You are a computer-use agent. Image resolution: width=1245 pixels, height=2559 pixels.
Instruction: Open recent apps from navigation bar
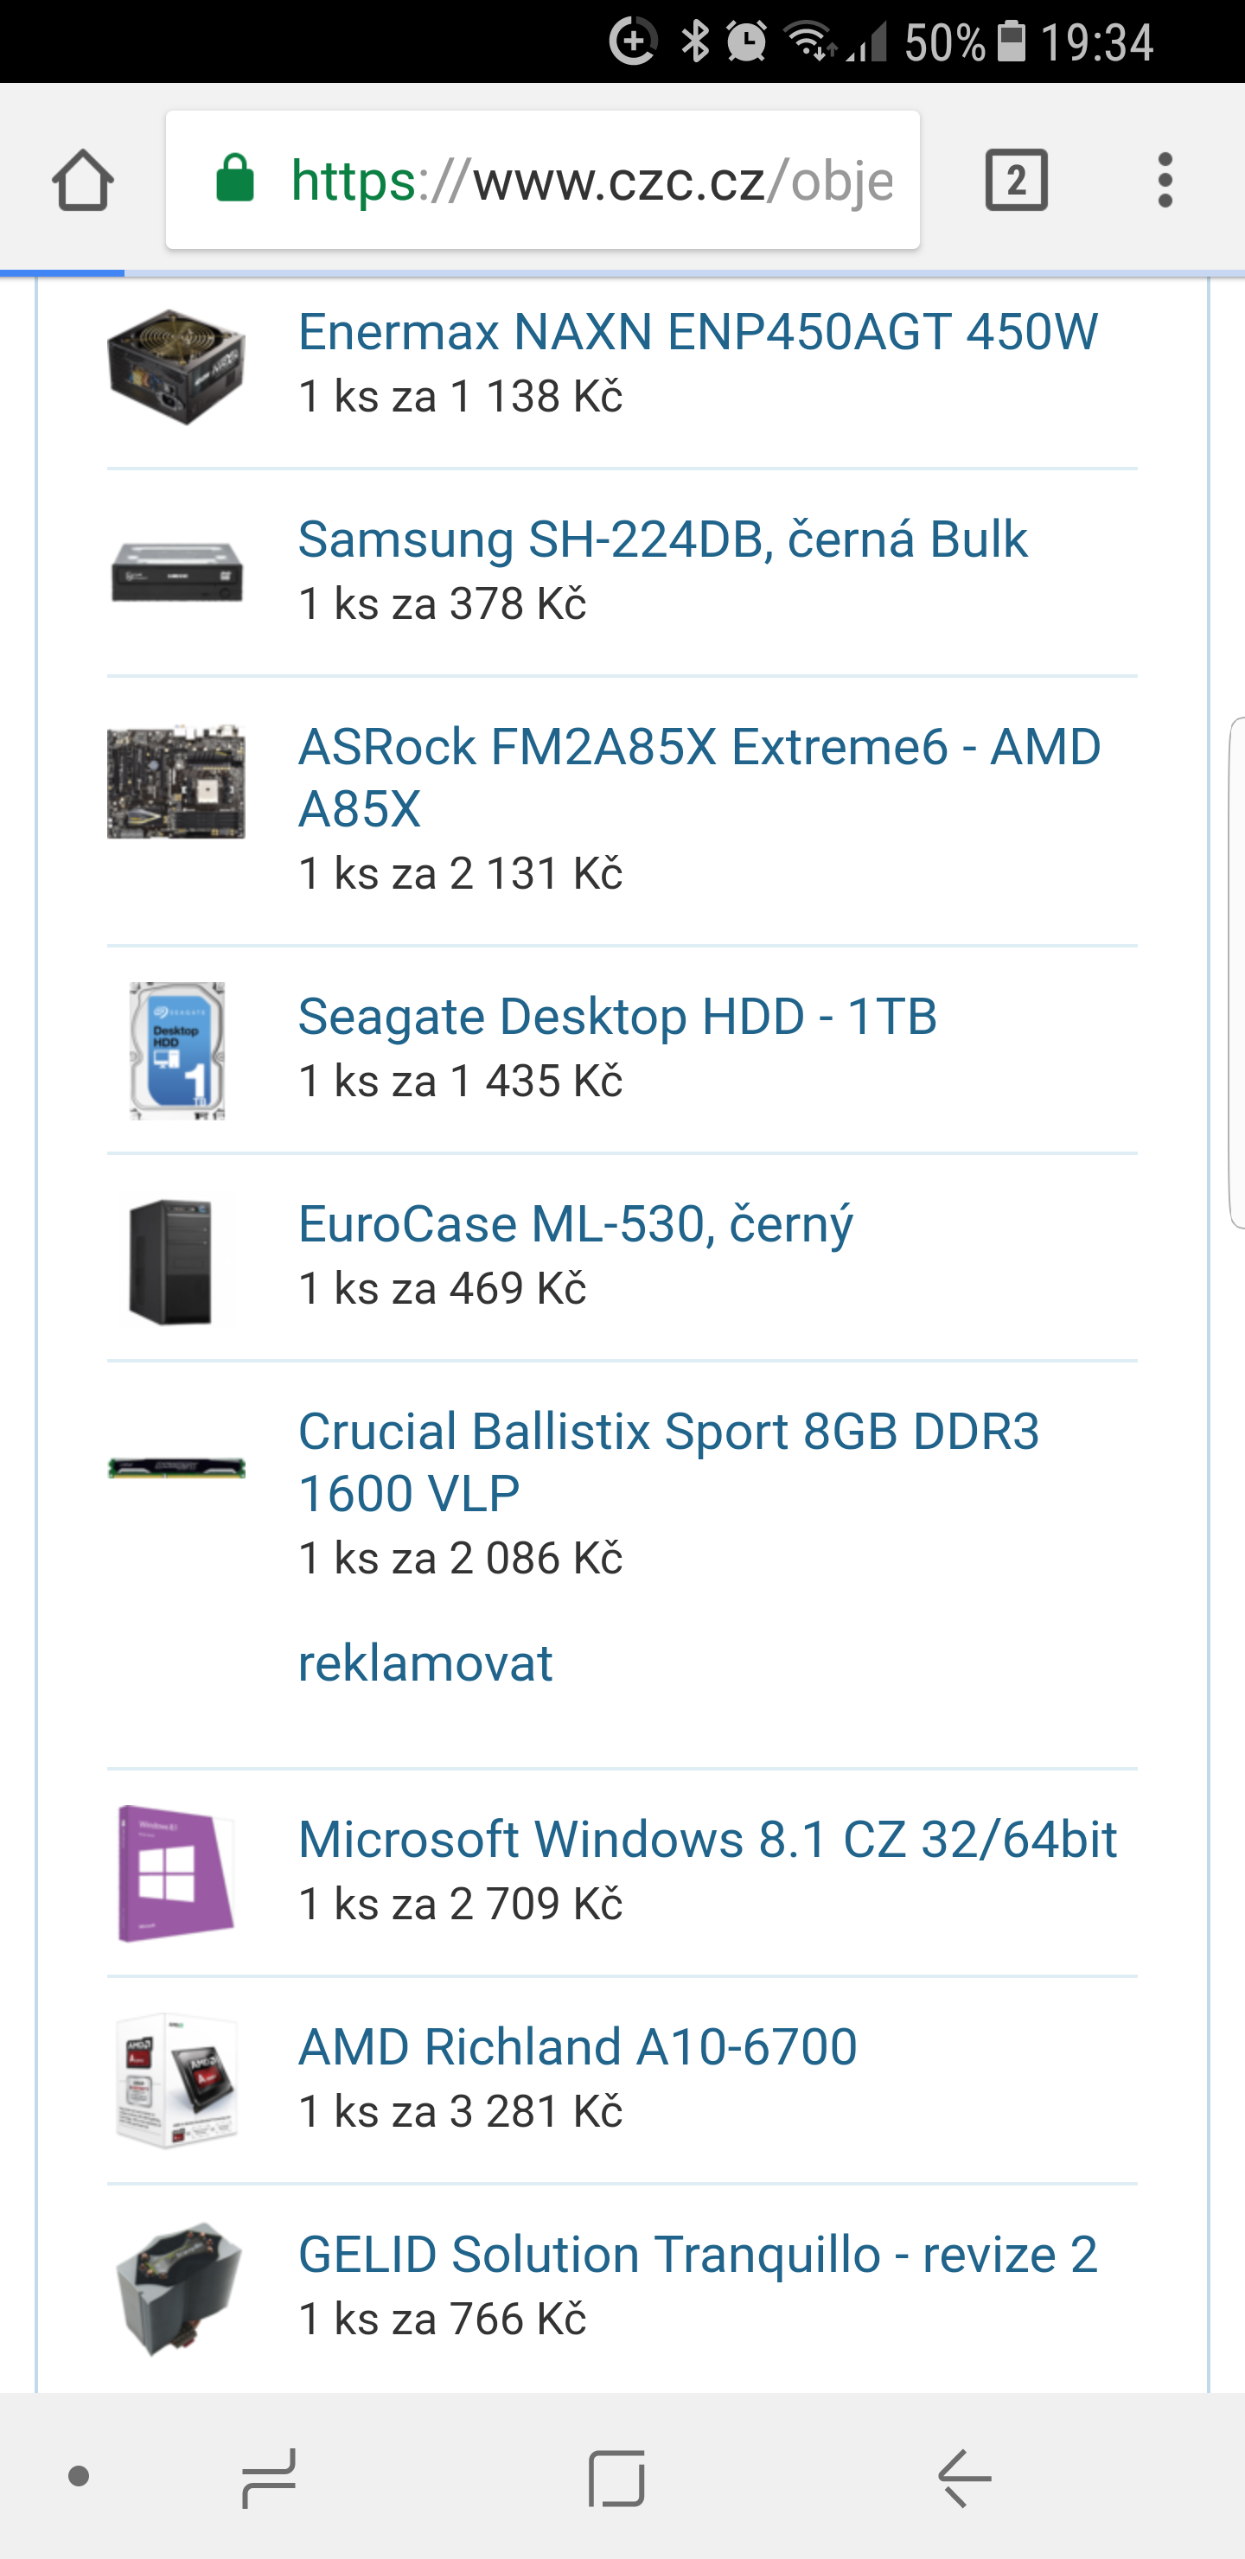coord(268,2478)
